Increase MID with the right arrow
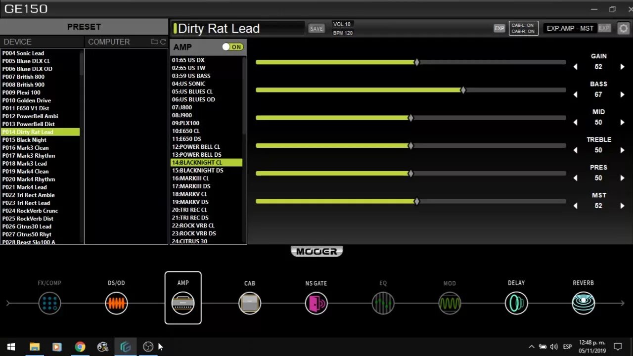Viewport: 633px width, 356px height. point(622,122)
